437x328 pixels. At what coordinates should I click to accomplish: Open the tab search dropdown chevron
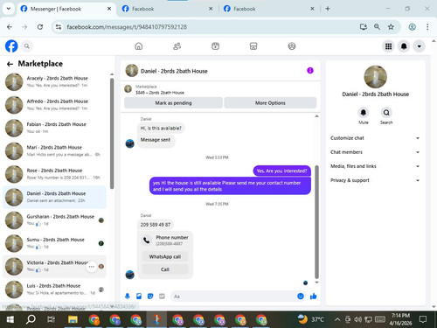9,9
